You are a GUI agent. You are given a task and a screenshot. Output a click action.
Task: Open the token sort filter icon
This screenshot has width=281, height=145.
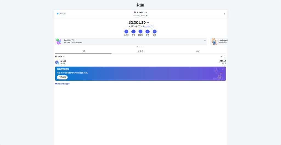tap(221, 57)
